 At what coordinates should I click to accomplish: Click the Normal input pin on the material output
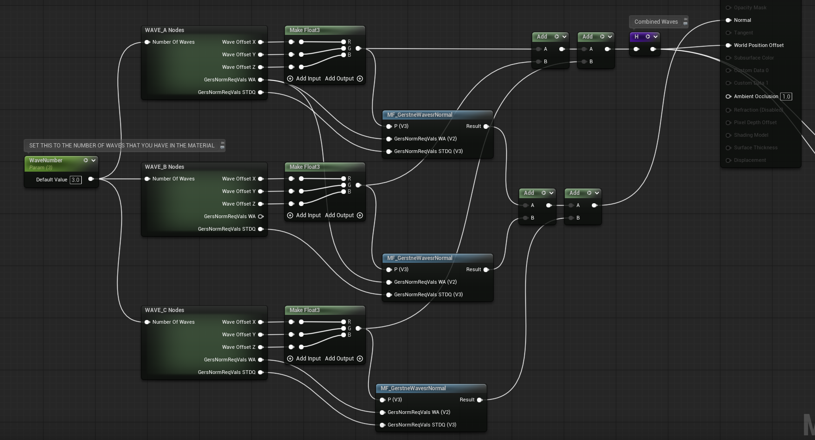click(x=729, y=20)
